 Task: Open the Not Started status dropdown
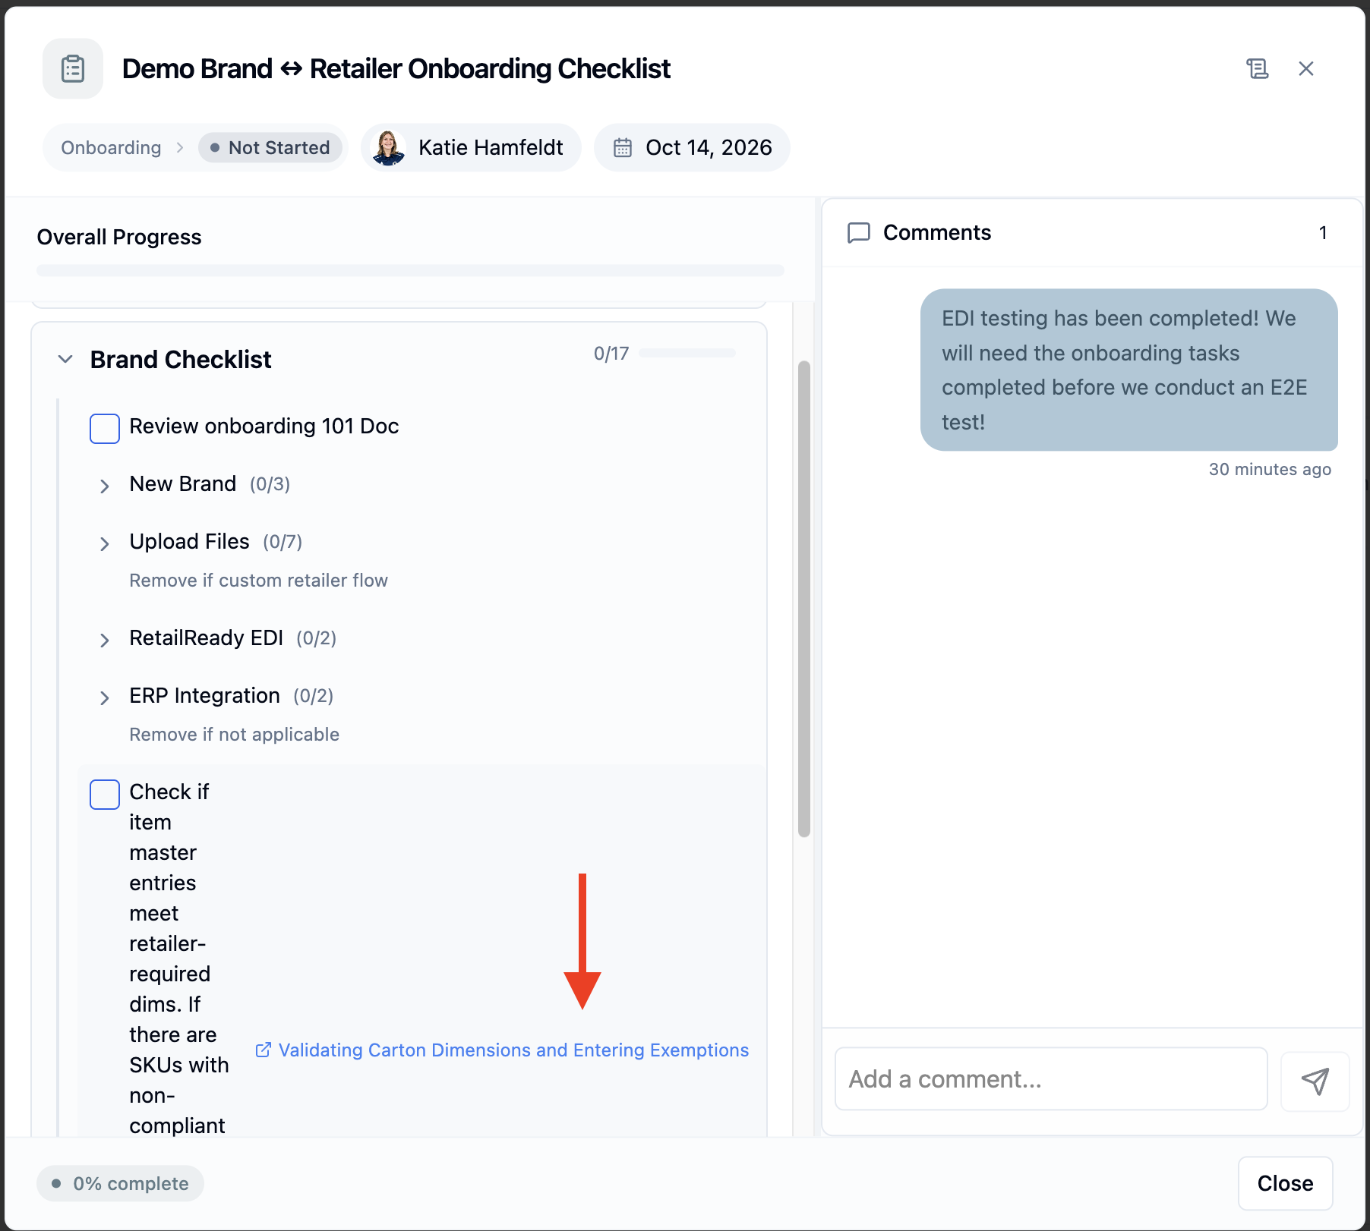tap(270, 147)
